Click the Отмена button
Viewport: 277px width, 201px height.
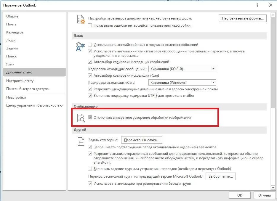click(x=265, y=195)
